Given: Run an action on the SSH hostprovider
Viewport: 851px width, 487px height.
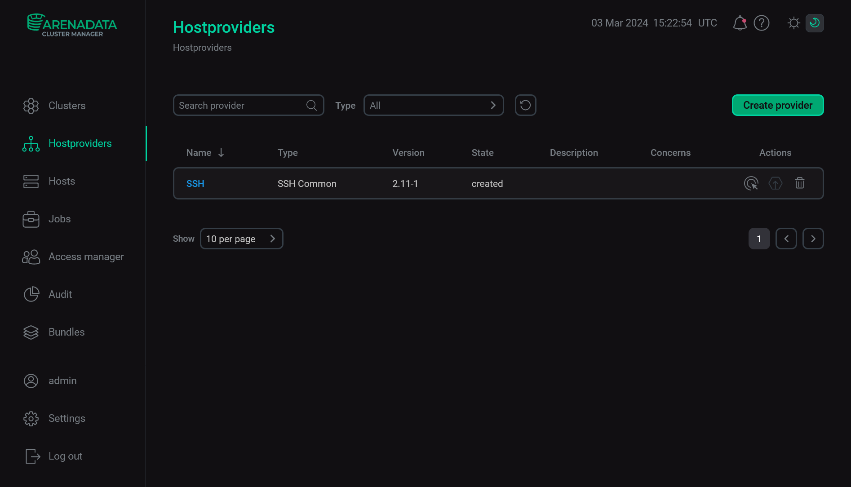Looking at the screenshot, I should [751, 183].
